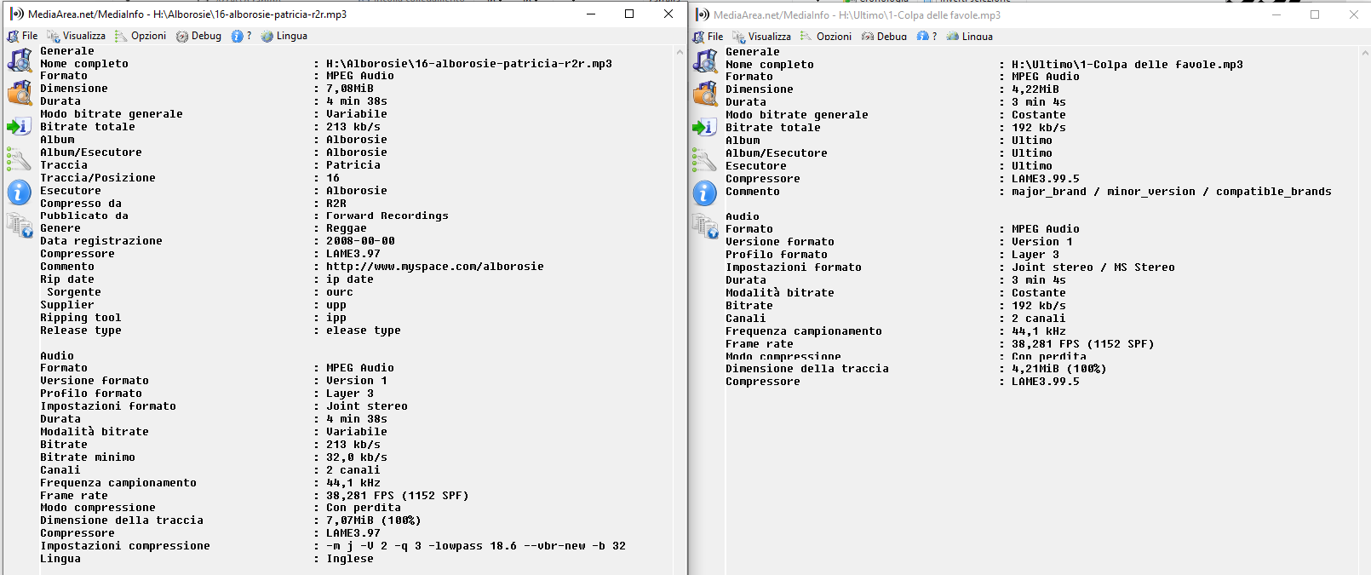
Task: Click the Bitrate minimo label
Action: (88, 457)
